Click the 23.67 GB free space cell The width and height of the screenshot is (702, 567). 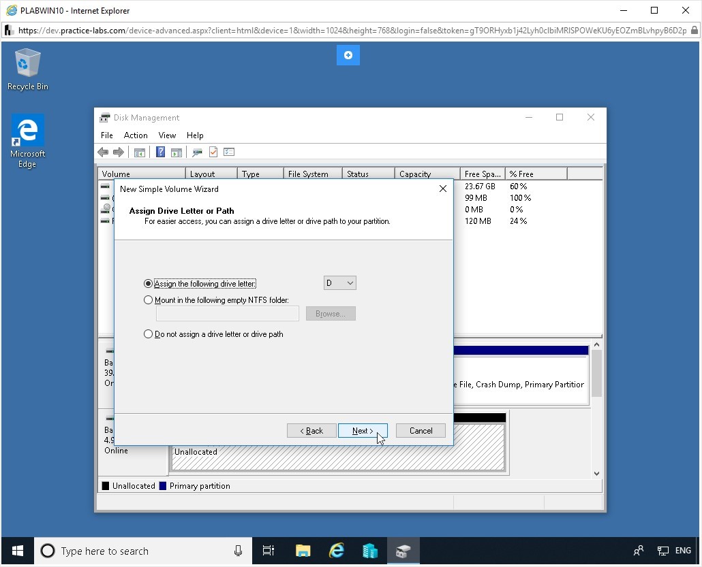tap(480, 186)
